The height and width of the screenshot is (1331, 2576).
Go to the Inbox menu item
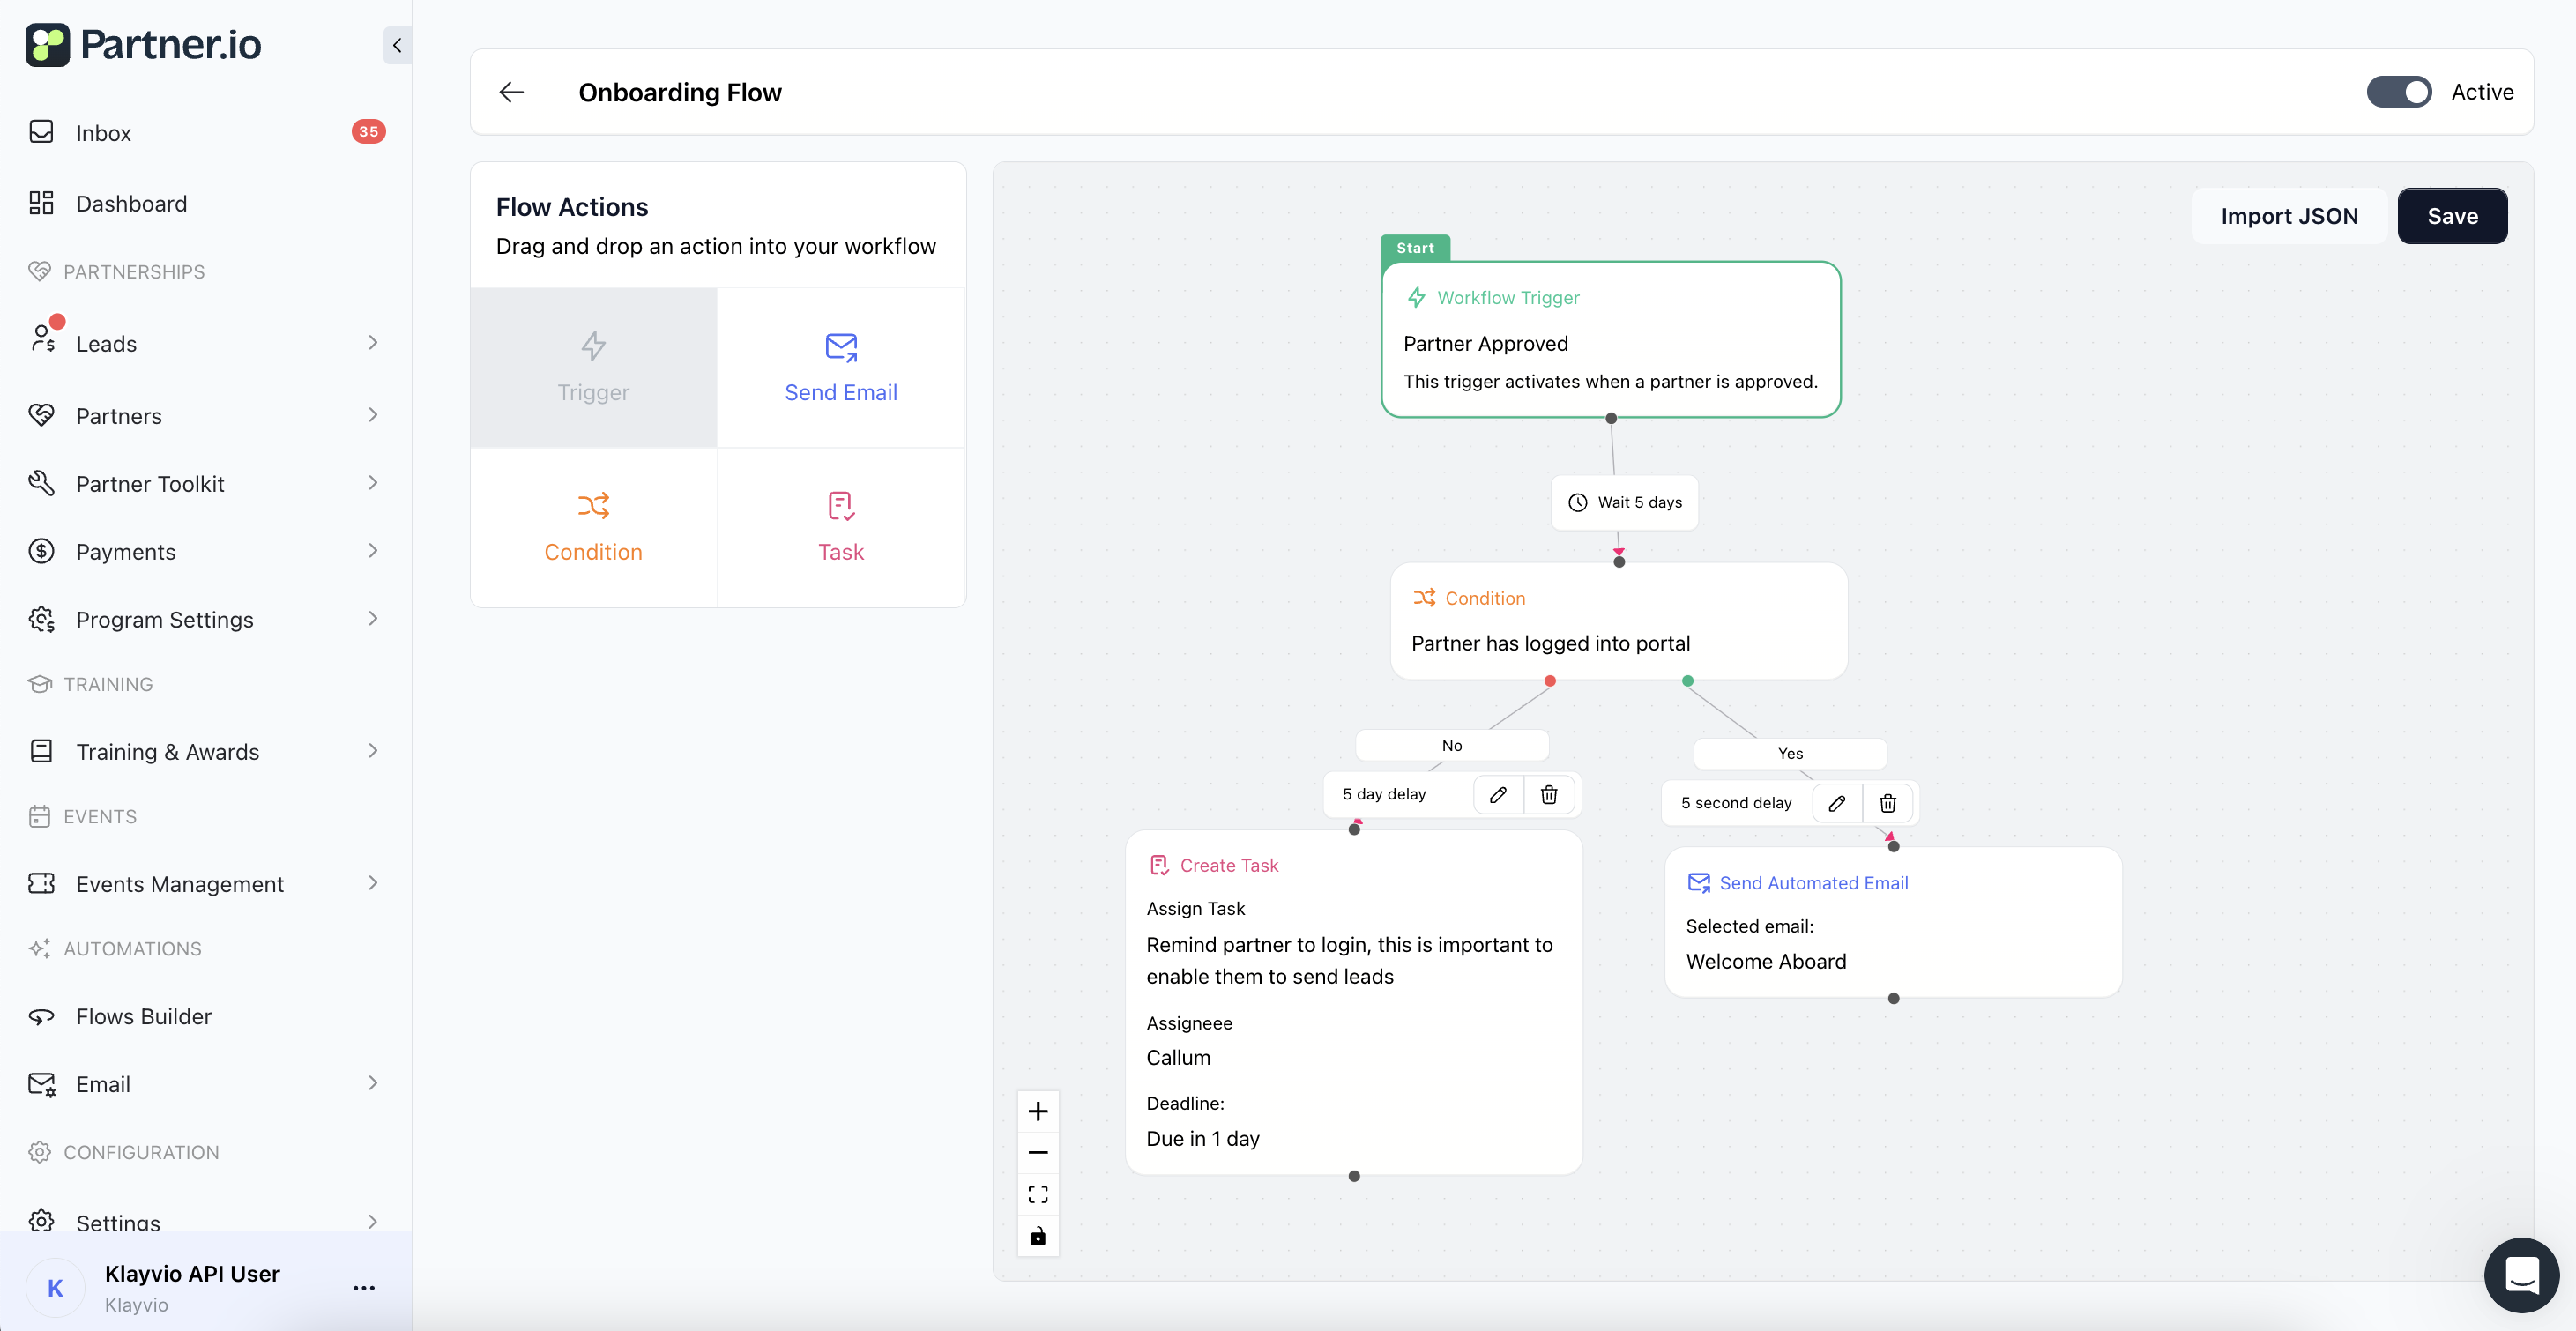tap(104, 133)
